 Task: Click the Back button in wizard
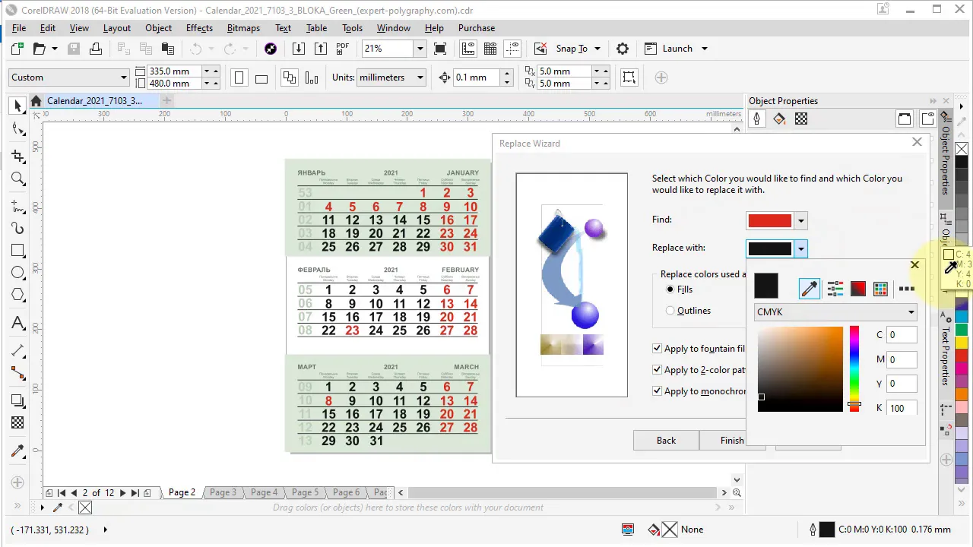pyautogui.click(x=666, y=441)
